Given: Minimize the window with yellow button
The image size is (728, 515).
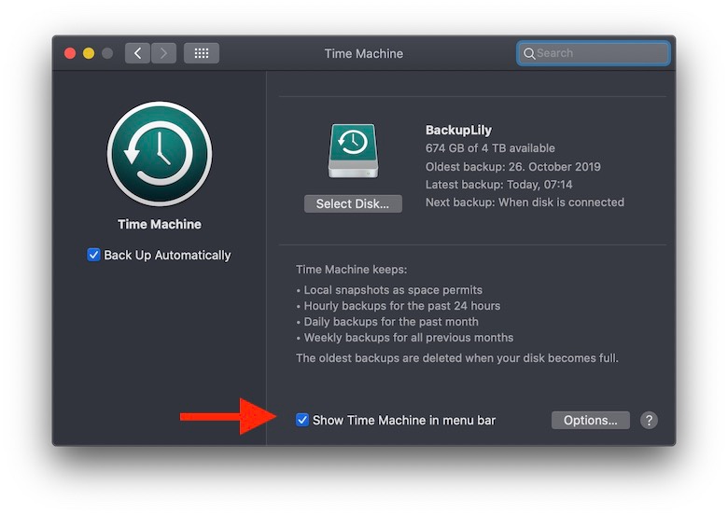Looking at the screenshot, I should click(89, 53).
